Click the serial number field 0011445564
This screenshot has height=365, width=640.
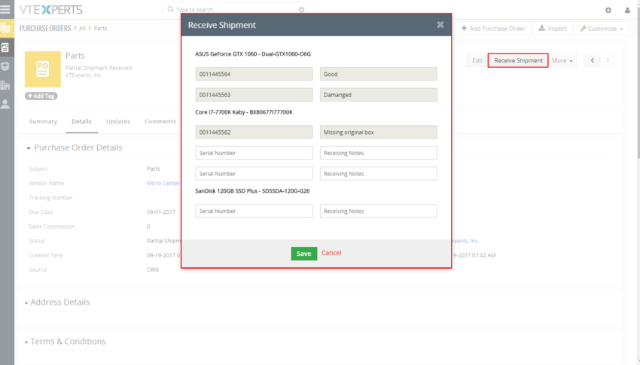[254, 74]
